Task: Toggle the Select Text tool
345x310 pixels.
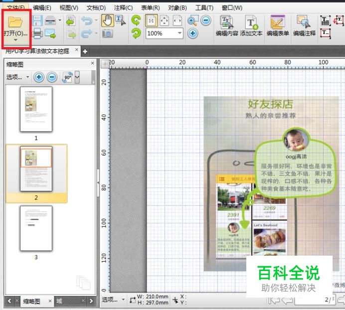Action: click(x=120, y=20)
